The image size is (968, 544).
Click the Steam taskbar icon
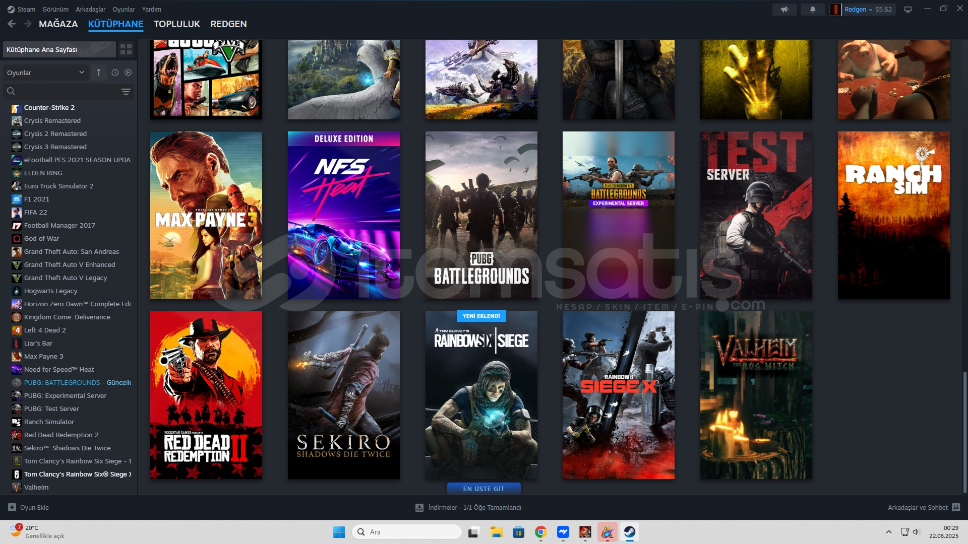click(x=629, y=532)
